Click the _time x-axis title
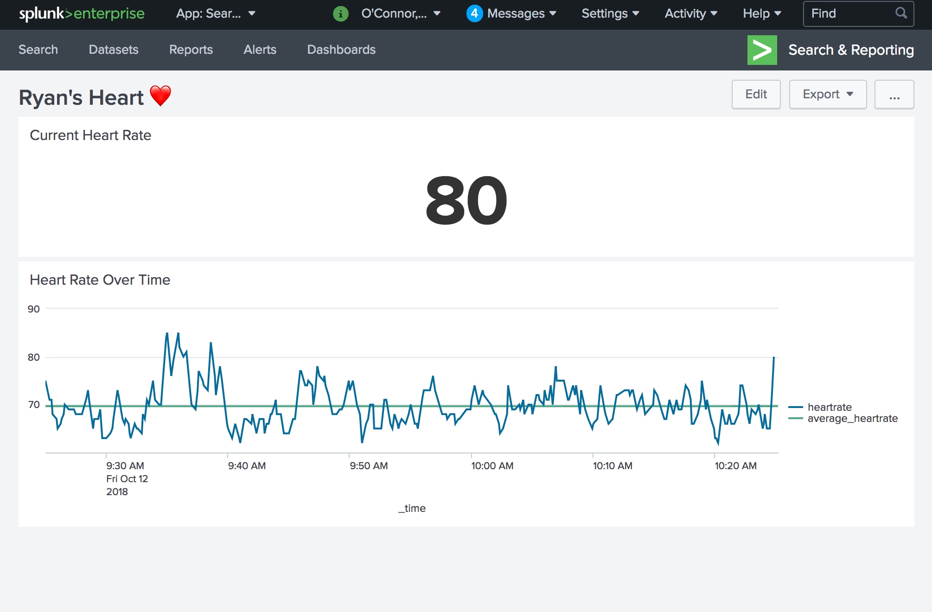The width and height of the screenshot is (932, 612). [412, 508]
